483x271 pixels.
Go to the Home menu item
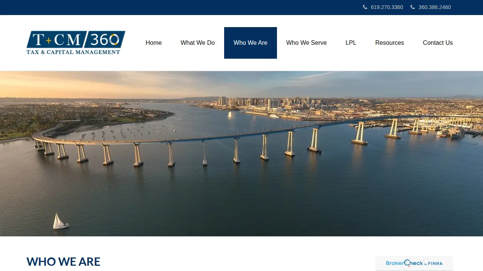(x=154, y=43)
